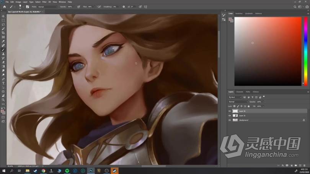The width and height of the screenshot is (310, 174).
Task: Hide the Background layer eye
Action: (x=230, y=120)
